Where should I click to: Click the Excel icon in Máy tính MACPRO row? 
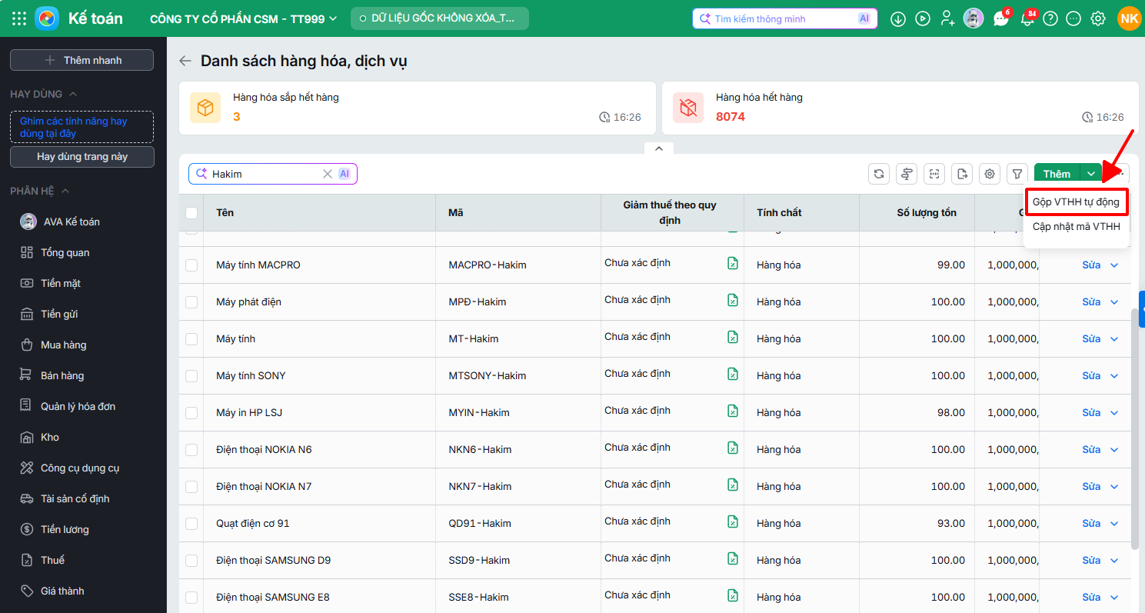click(733, 263)
